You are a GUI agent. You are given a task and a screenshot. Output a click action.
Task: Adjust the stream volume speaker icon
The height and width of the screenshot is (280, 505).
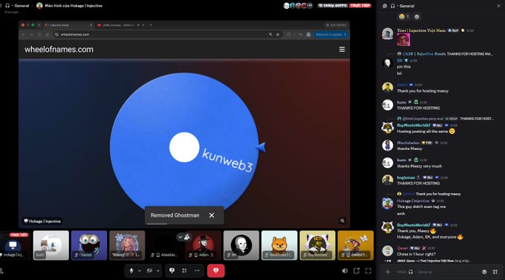point(345,270)
